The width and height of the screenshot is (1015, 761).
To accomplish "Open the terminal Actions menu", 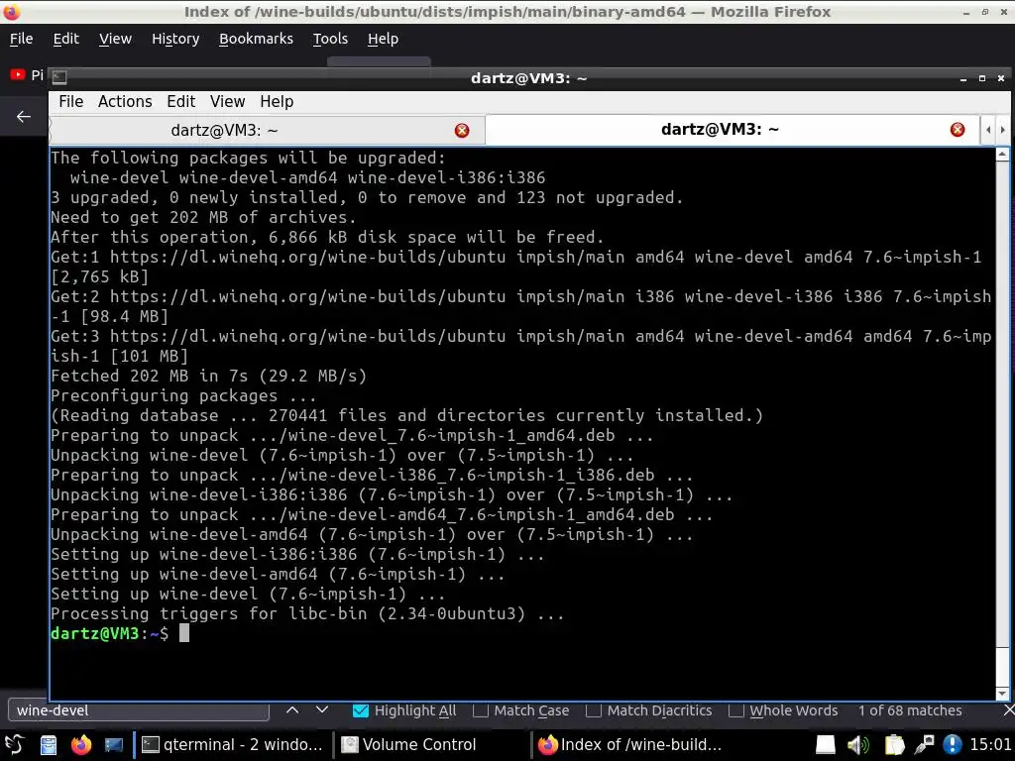I will click(125, 102).
